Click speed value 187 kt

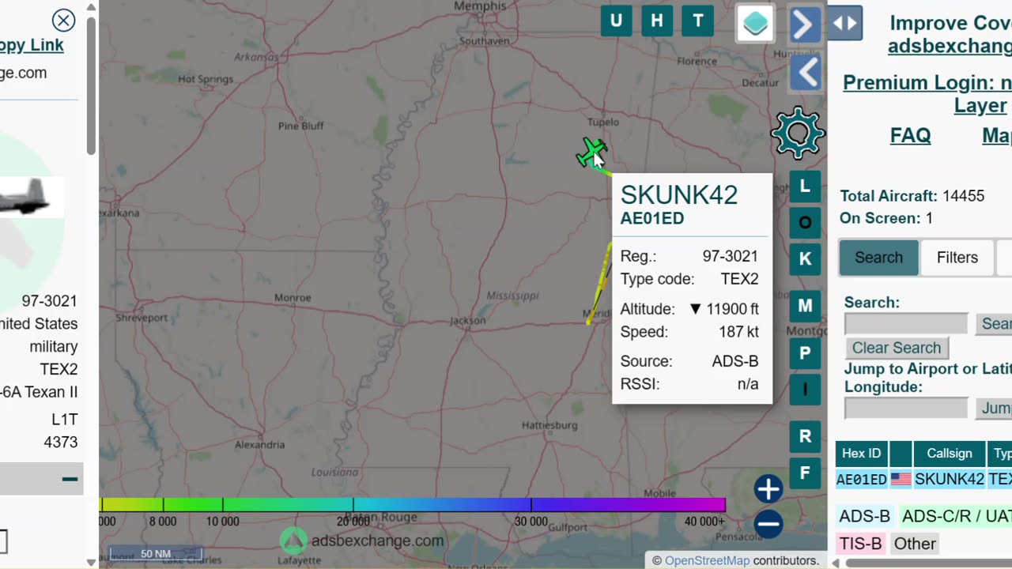point(738,332)
